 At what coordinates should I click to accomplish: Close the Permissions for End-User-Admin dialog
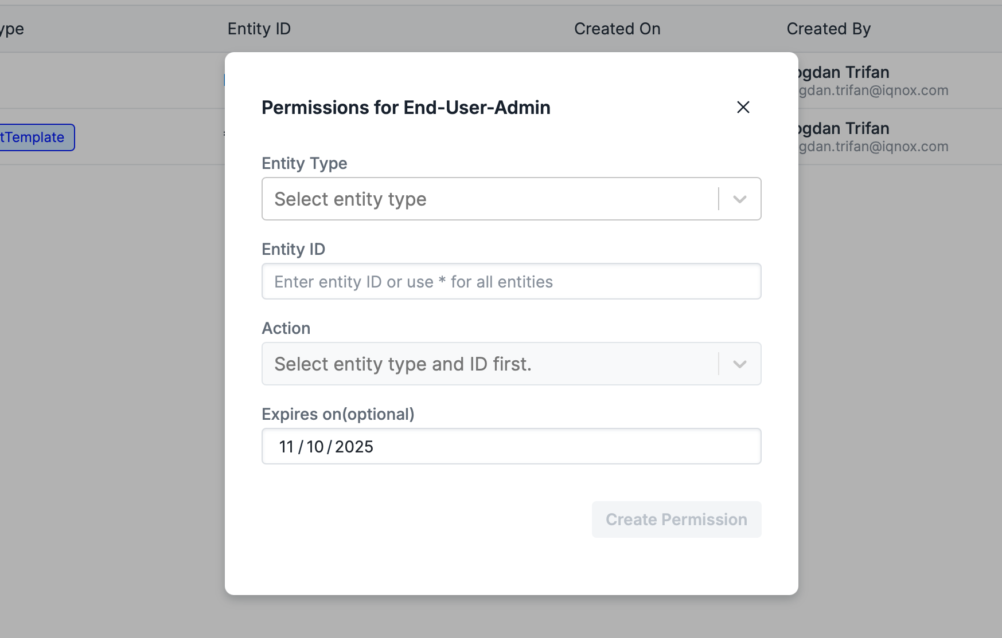743,107
